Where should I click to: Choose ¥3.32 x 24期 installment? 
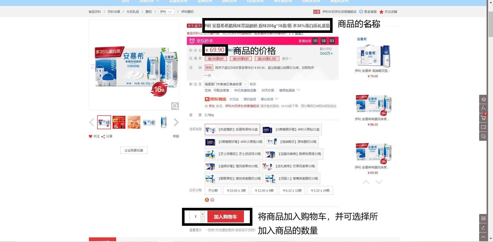point(320,190)
